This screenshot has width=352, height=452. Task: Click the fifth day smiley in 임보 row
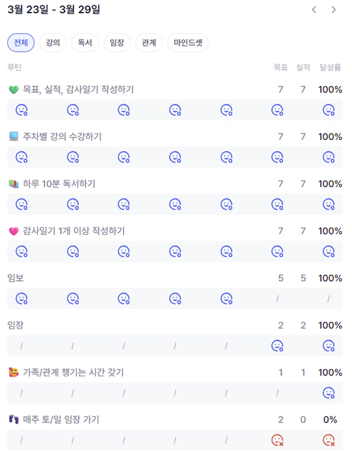pos(226,299)
